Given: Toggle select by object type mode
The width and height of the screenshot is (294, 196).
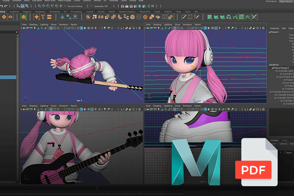Looking at the screenshot, I should click(22, 6).
